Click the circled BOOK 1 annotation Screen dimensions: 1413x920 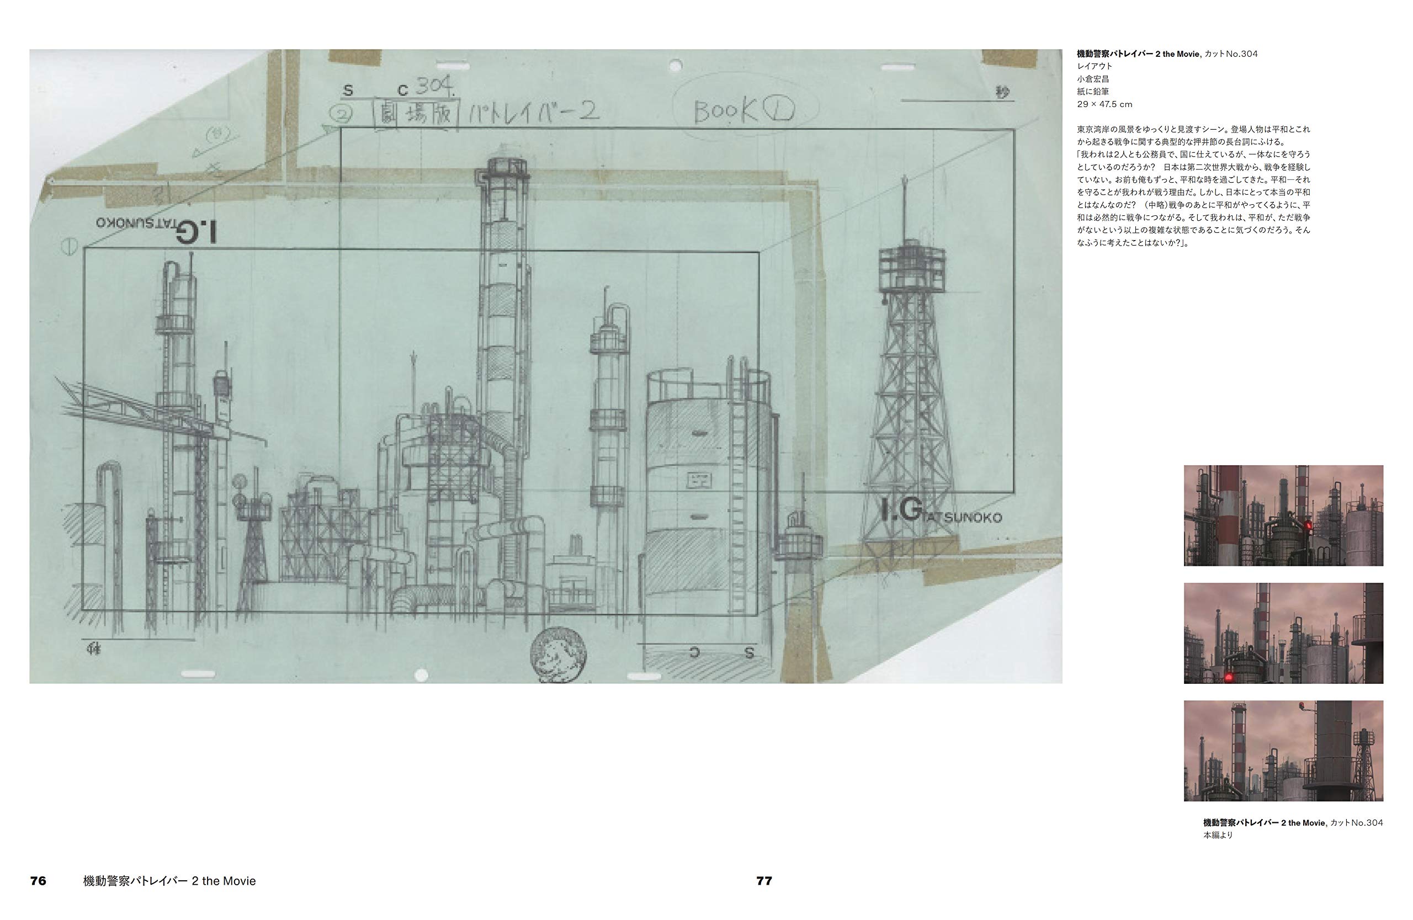coord(744,111)
